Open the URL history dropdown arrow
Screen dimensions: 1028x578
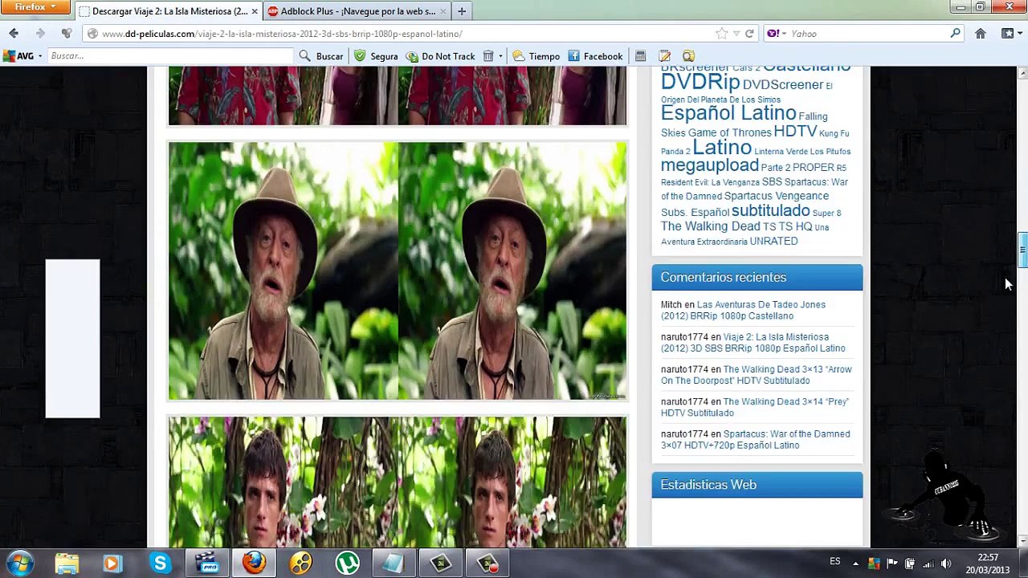[x=736, y=34]
